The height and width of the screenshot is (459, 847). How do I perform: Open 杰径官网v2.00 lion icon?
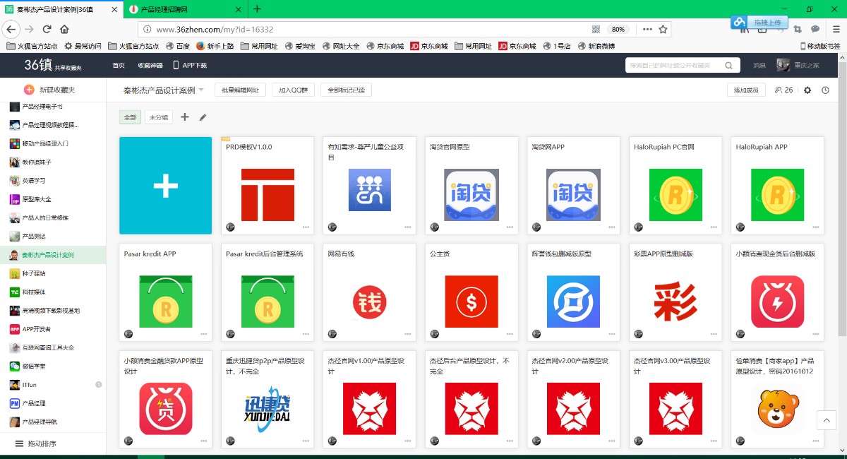click(x=573, y=409)
